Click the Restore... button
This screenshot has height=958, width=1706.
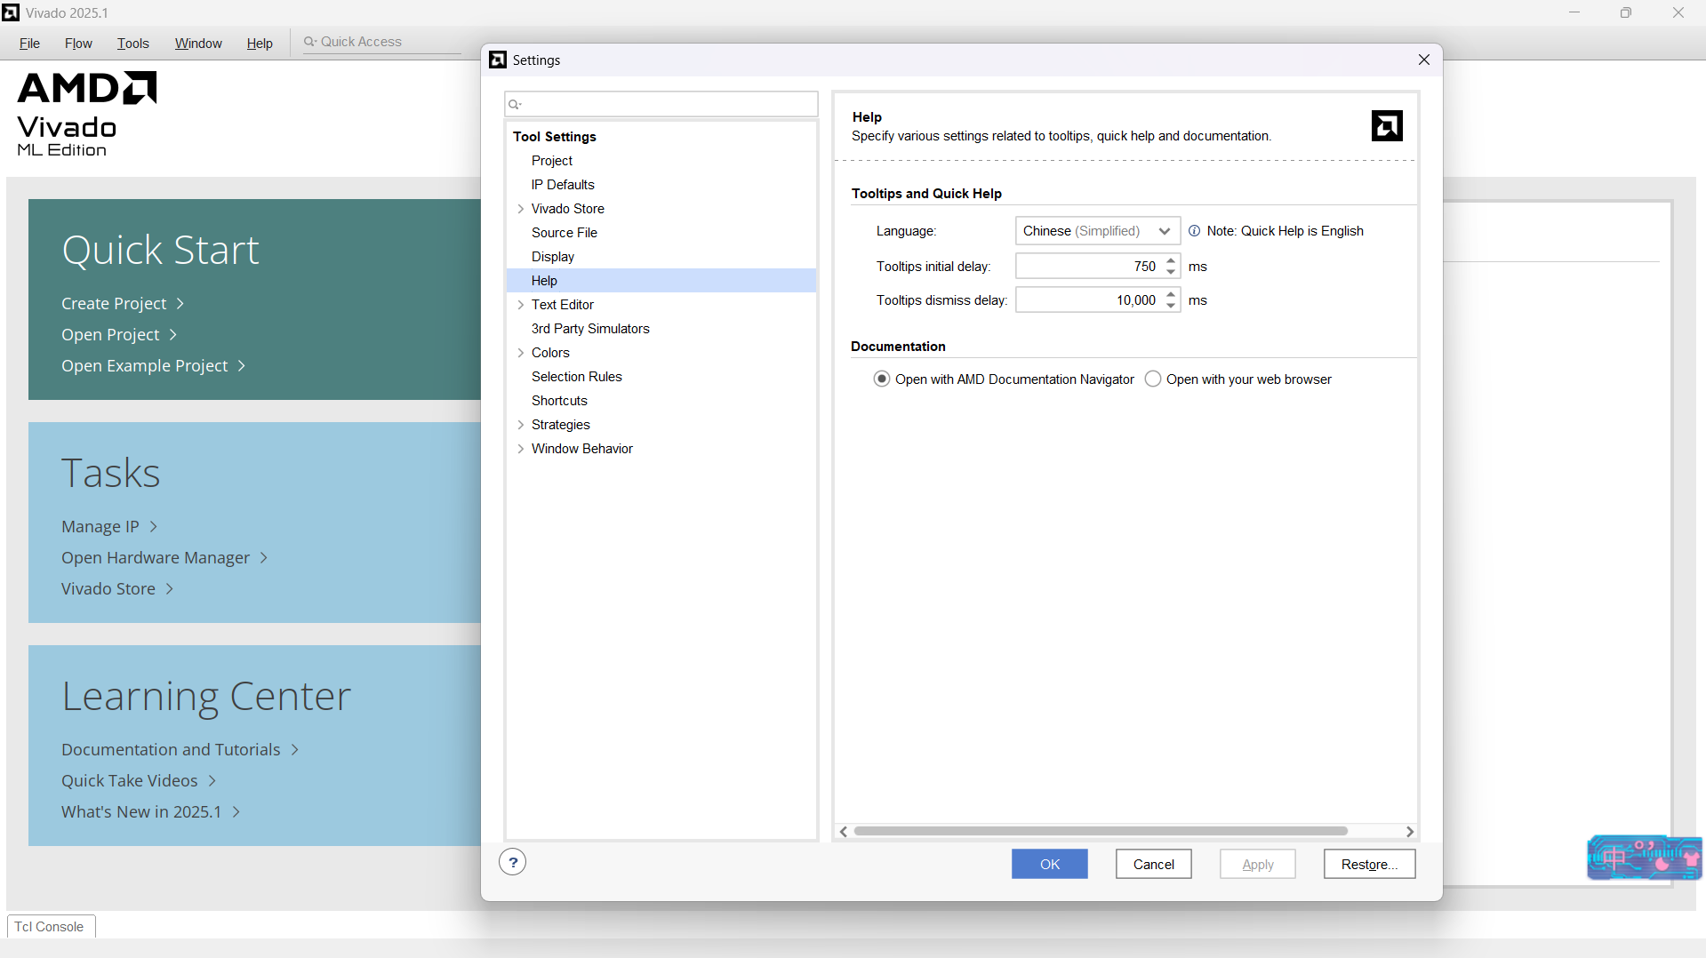1369,864
